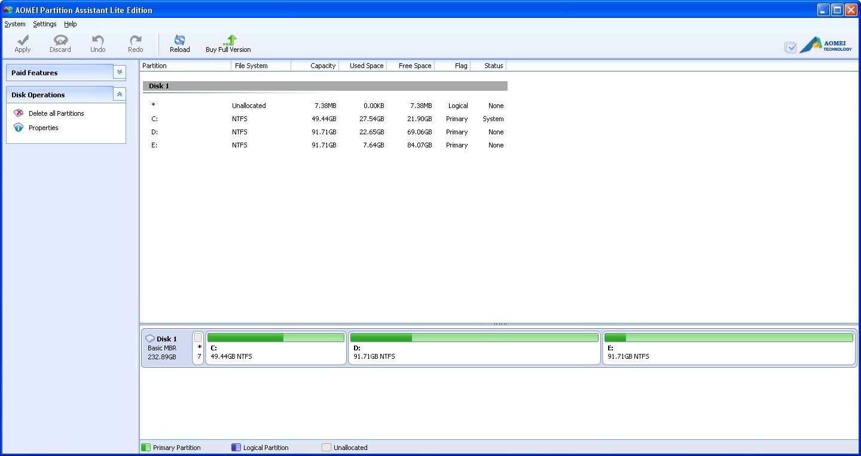
Task: Expand the Paid Features panel
Action: (120, 72)
